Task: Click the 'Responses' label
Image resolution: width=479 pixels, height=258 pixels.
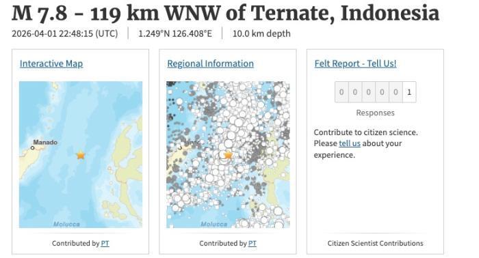Action: pos(375,113)
